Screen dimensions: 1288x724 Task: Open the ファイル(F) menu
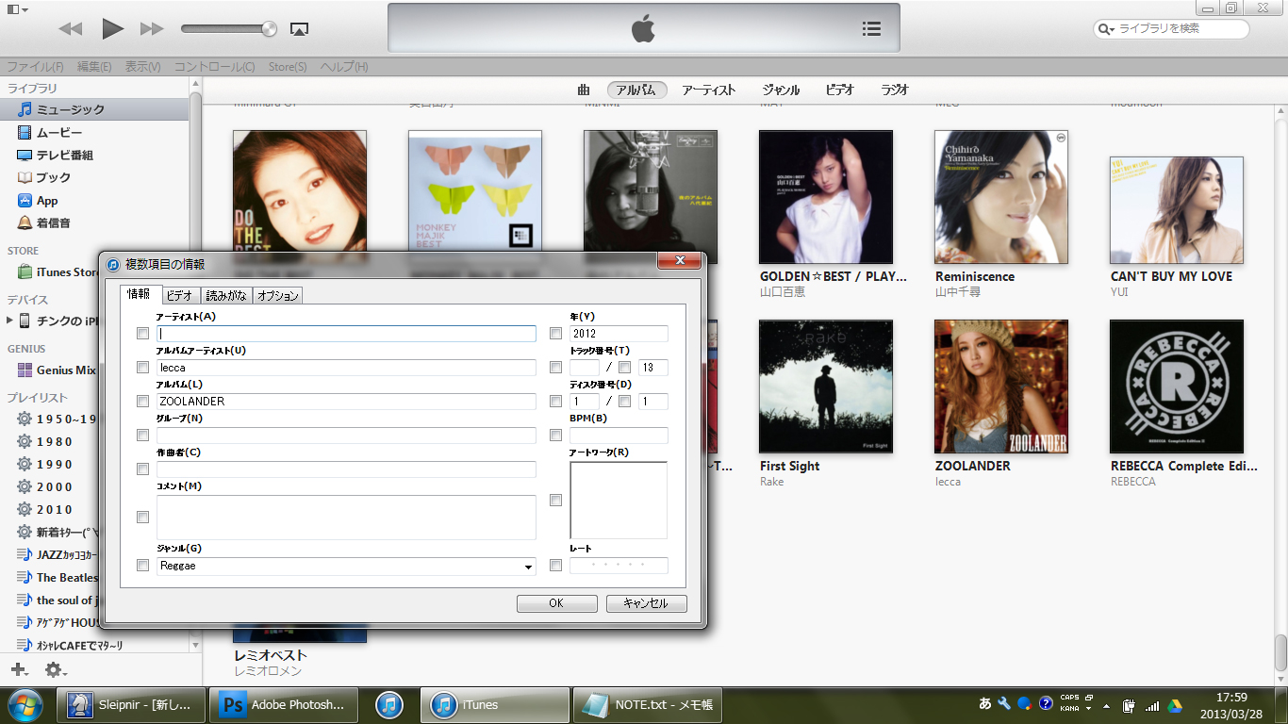[x=36, y=67]
